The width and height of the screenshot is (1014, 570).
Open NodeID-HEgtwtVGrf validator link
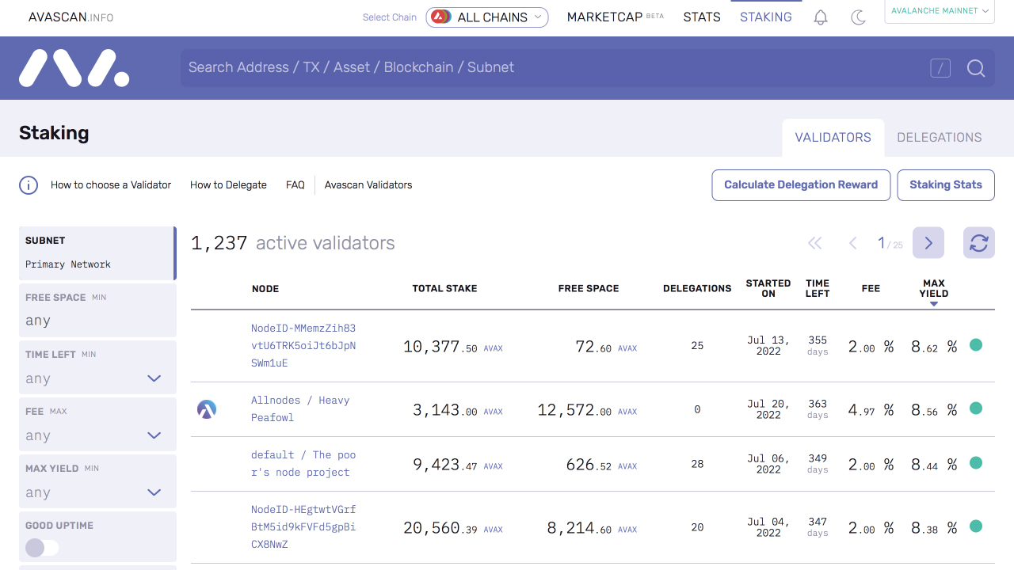coord(303,526)
